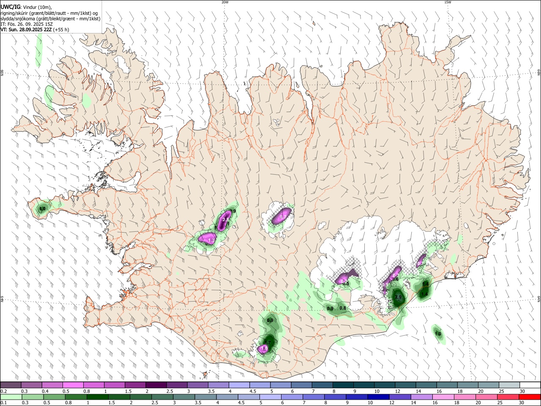Click the 1.0 value on the western peninsula
Screen dimensions: 541x406
pyautogui.click(x=42, y=208)
